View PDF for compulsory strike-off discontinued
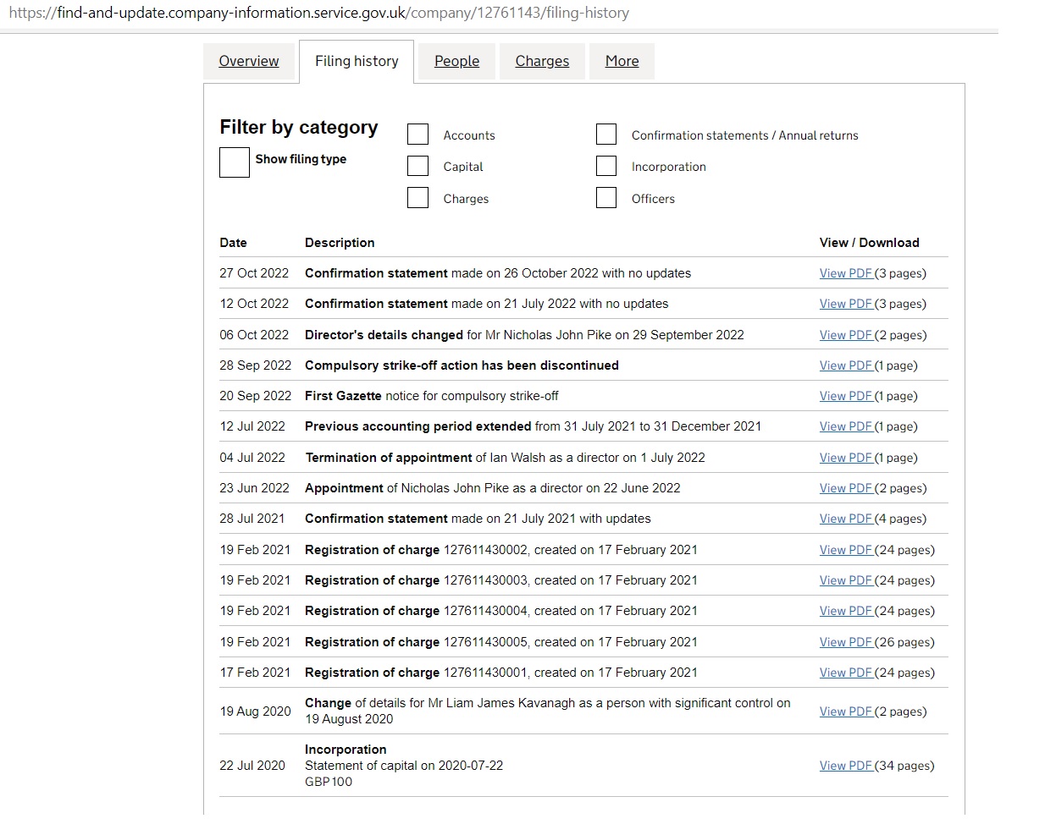This screenshot has width=1045, height=824. (x=845, y=365)
